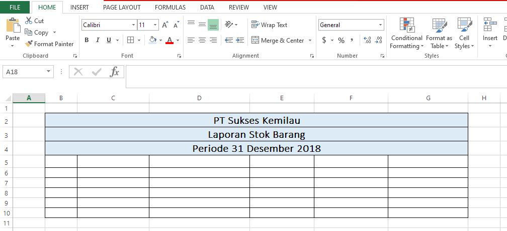This screenshot has height=231, width=507.
Task: Switch to the DATA tab
Action: [207, 7]
